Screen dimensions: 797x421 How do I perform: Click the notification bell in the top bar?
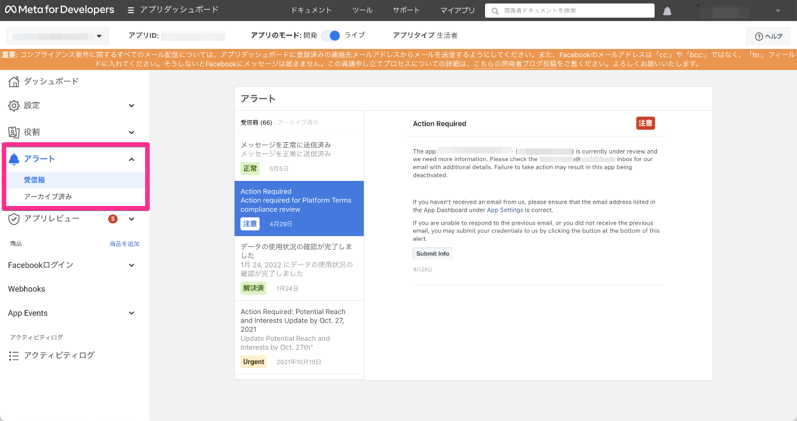point(667,11)
